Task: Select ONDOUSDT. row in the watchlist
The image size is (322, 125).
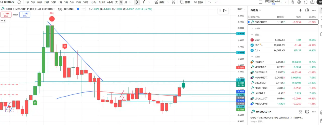Action: [283, 22]
